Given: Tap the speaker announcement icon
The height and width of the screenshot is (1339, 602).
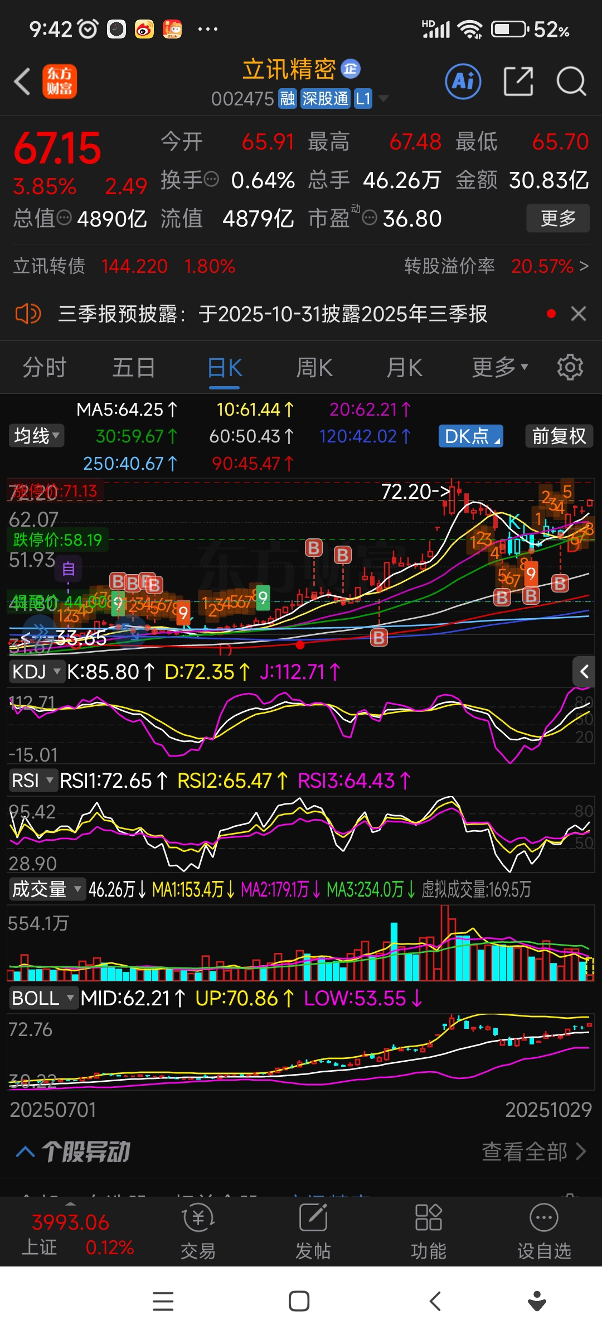Looking at the screenshot, I should (x=28, y=314).
